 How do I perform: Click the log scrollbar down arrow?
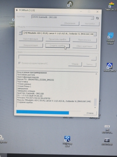coord(95,107)
